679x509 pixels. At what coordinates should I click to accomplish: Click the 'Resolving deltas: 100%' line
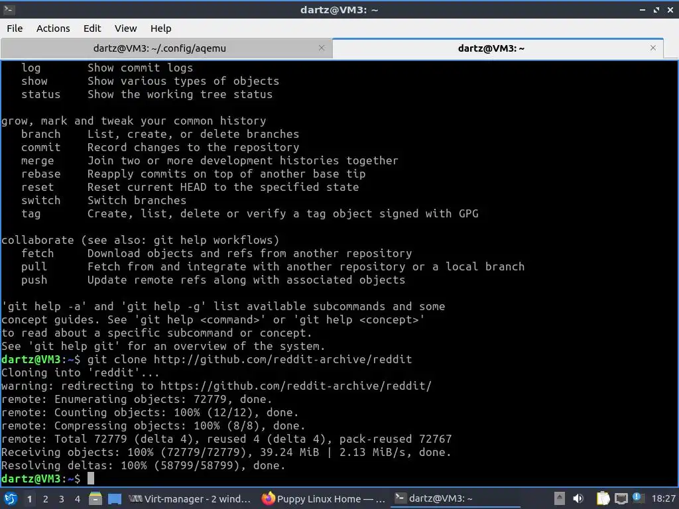(143, 465)
